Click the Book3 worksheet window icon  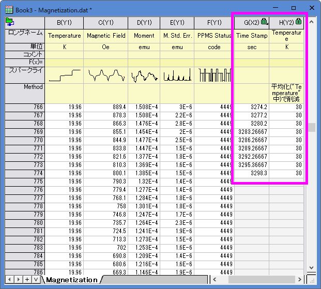point(9,10)
